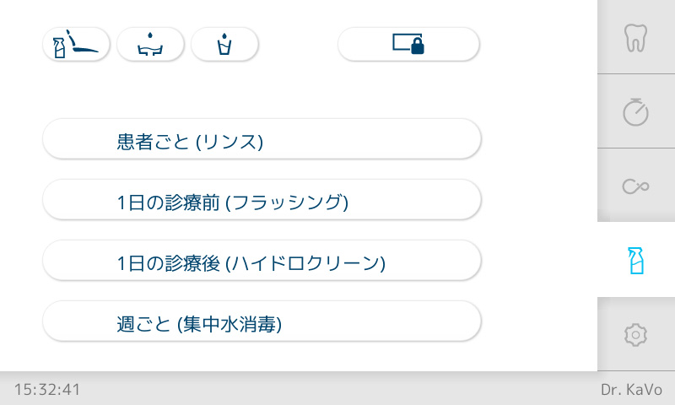Tap the cup filler icon
Screen dimensions: 675x405
[x=224, y=44]
